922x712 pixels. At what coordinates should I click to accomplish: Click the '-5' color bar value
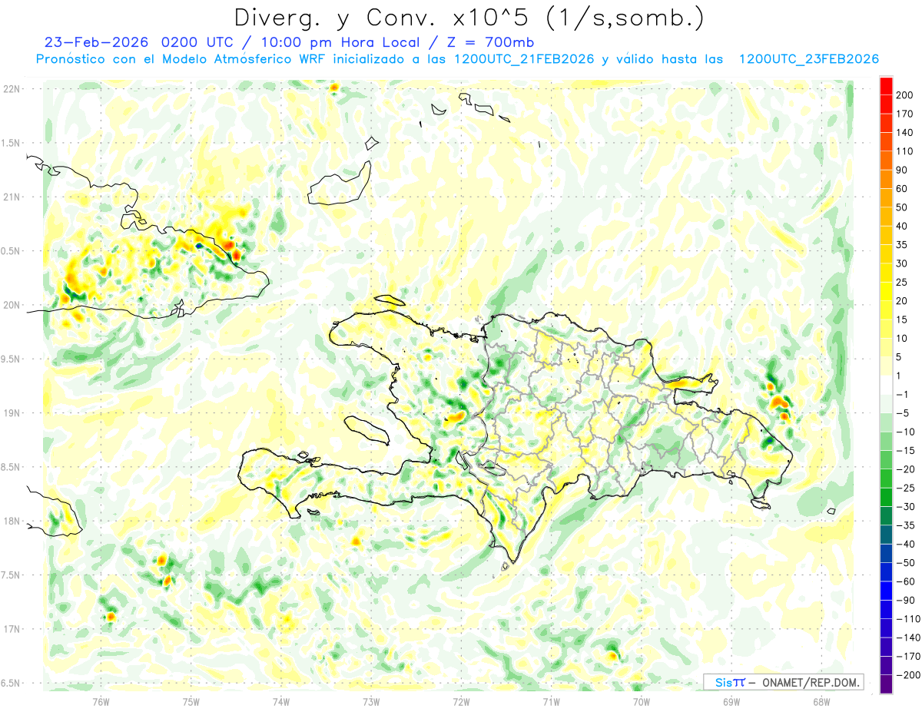coord(902,413)
